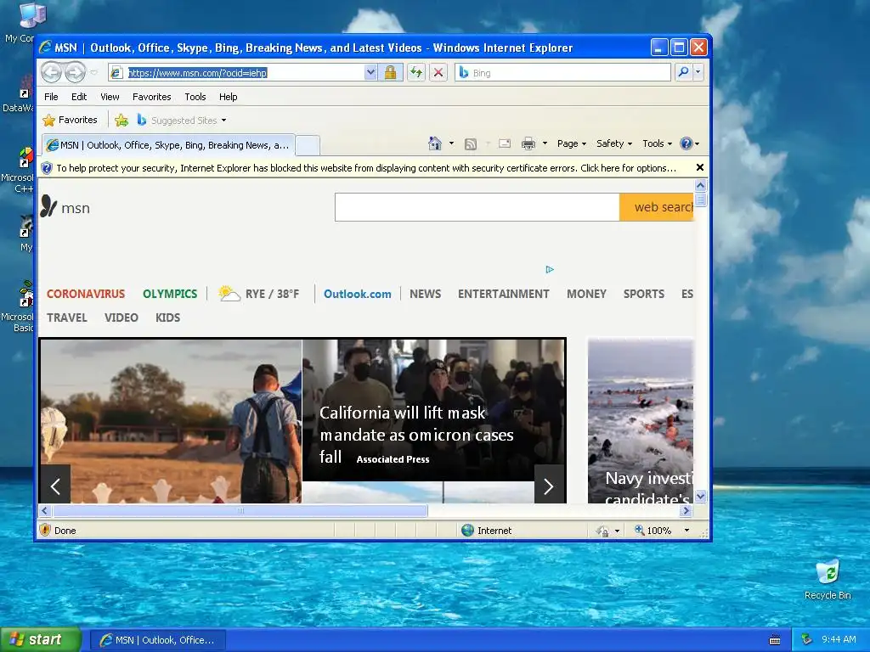Viewport: 870px width, 652px height.
Task: Open the Favorites menu
Action: click(x=151, y=97)
